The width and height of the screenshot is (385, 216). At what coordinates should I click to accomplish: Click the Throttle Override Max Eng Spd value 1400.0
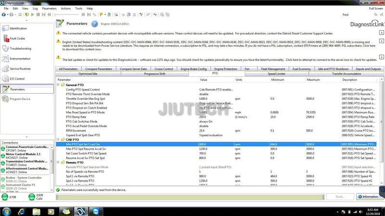(203, 99)
